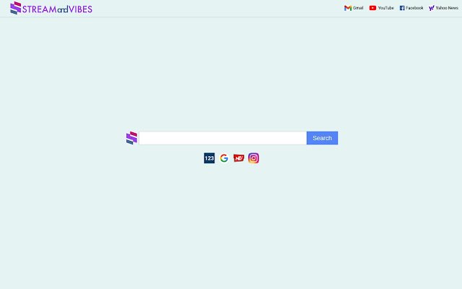Open the red HD quick-link icon
Viewport: 462px width, 289px height.
click(239, 158)
